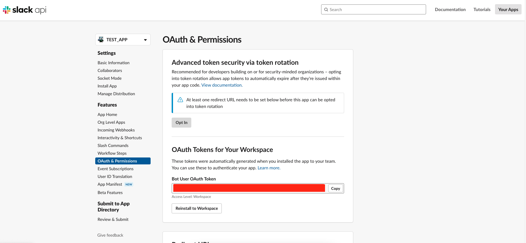Click the Bot User OAuth Token label
Viewport: 526px width, 243px height.
click(194, 179)
